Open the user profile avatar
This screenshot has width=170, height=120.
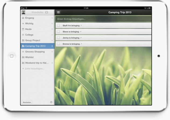tap(23, 12)
